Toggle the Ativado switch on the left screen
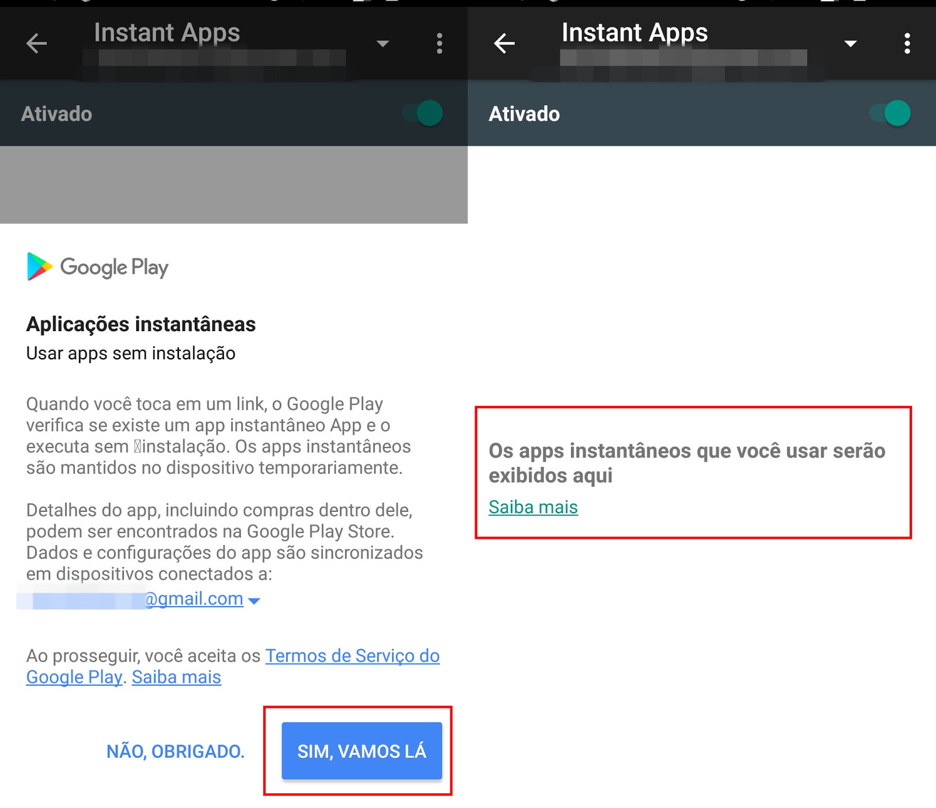Viewport: 936px width, 808px height. coord(422,113)
